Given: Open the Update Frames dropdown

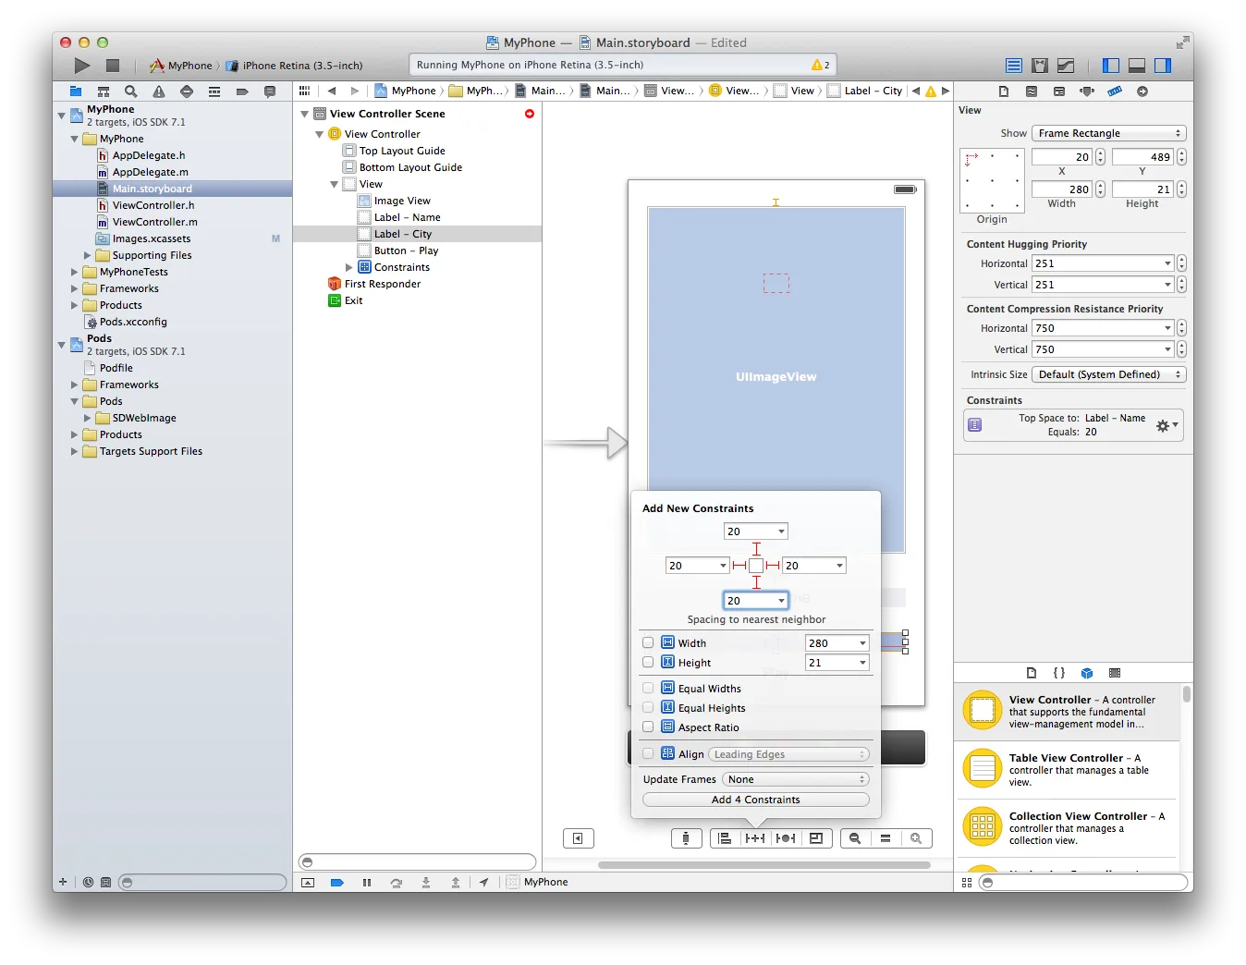Looking at the screenshot, I should pos(796,779).
